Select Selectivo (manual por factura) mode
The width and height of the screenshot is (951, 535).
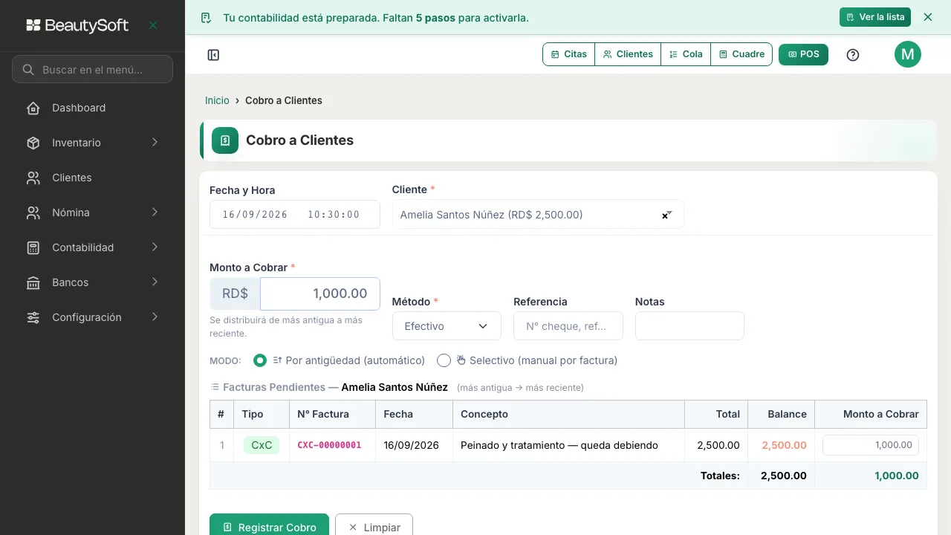click(x=444, y=360)
